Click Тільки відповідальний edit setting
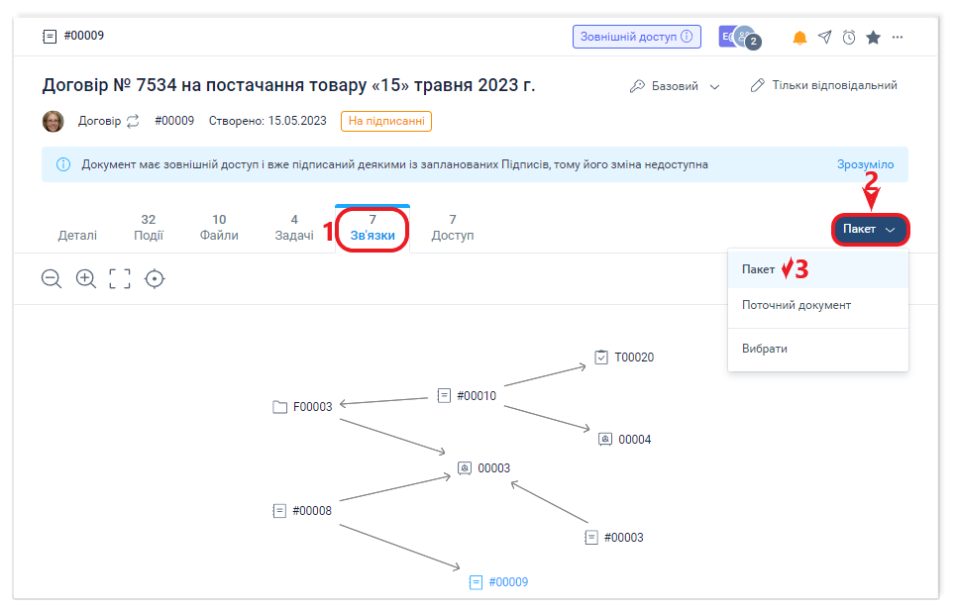956x614 pixels. 823,86
